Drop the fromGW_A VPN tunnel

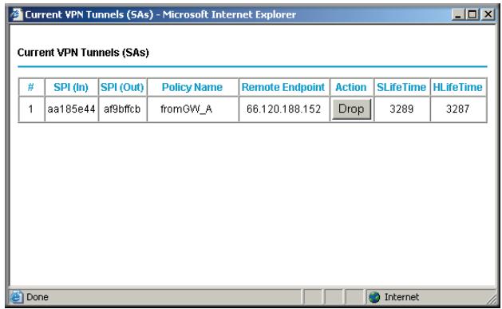351,109
